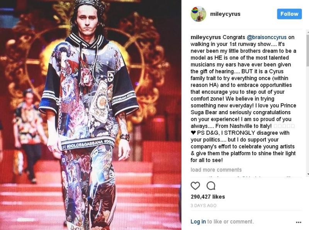Open comments with the speech bubble icon
Viewport: 309px width, 230px height.
[211, 186]
